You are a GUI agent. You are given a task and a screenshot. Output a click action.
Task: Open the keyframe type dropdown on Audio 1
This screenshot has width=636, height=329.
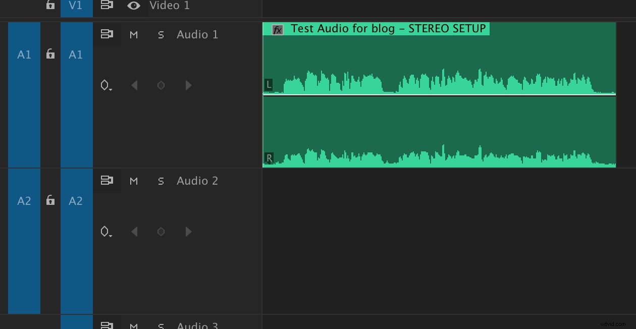click(x=106, y=85)
